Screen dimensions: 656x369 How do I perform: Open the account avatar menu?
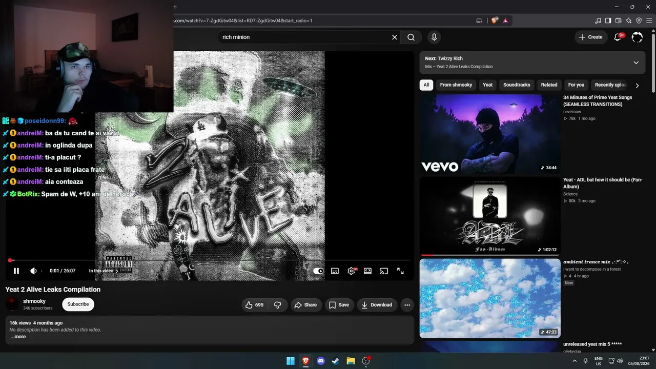click(x=637, y=37)
